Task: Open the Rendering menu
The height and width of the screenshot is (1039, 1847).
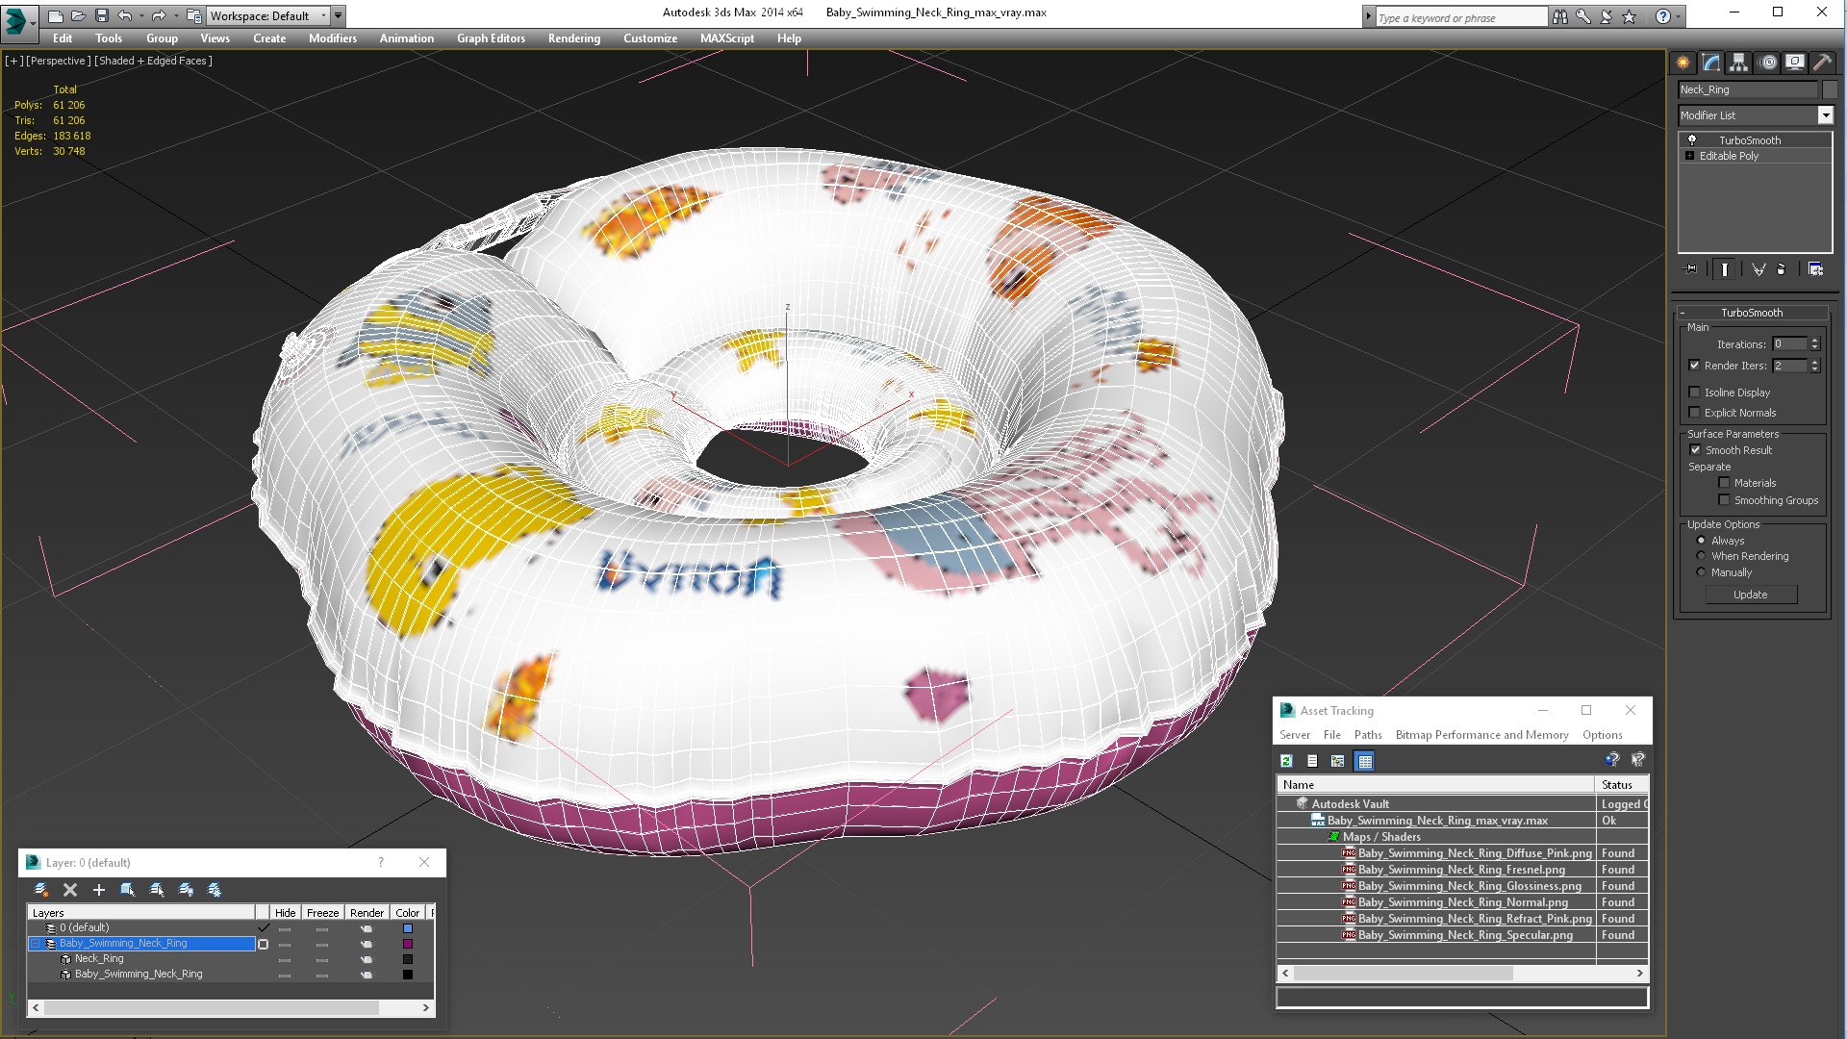Action: (574, 38)
